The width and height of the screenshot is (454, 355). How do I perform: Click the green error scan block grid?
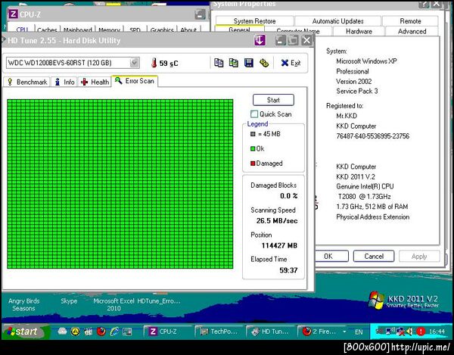point(120,184)
